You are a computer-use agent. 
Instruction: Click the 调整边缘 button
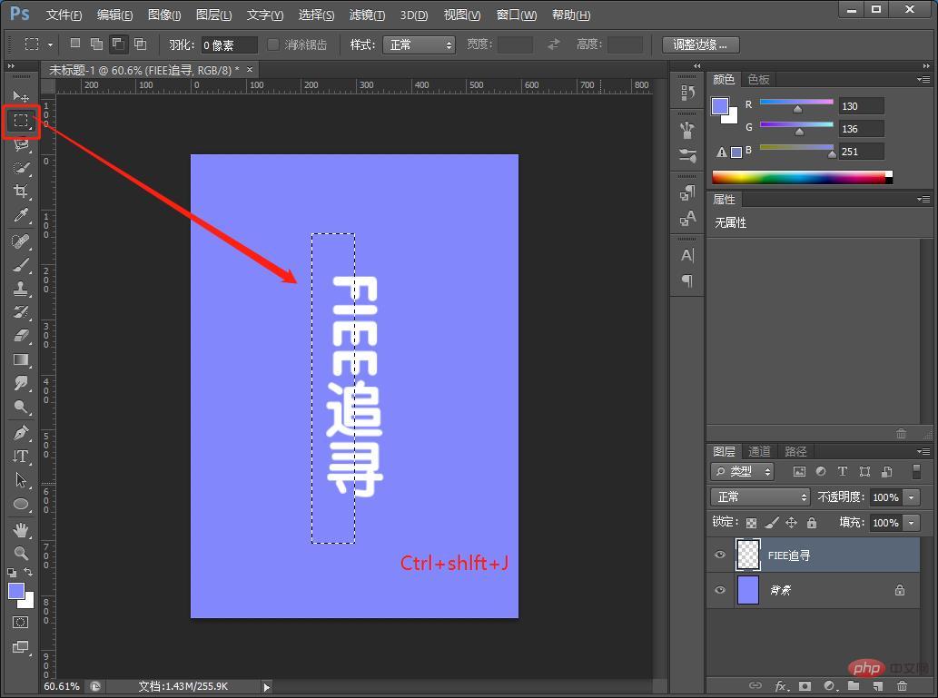tap(700, 44)
